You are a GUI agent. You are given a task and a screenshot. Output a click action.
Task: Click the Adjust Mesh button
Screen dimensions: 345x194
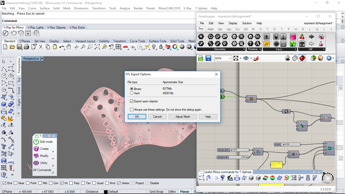[183, 117]
